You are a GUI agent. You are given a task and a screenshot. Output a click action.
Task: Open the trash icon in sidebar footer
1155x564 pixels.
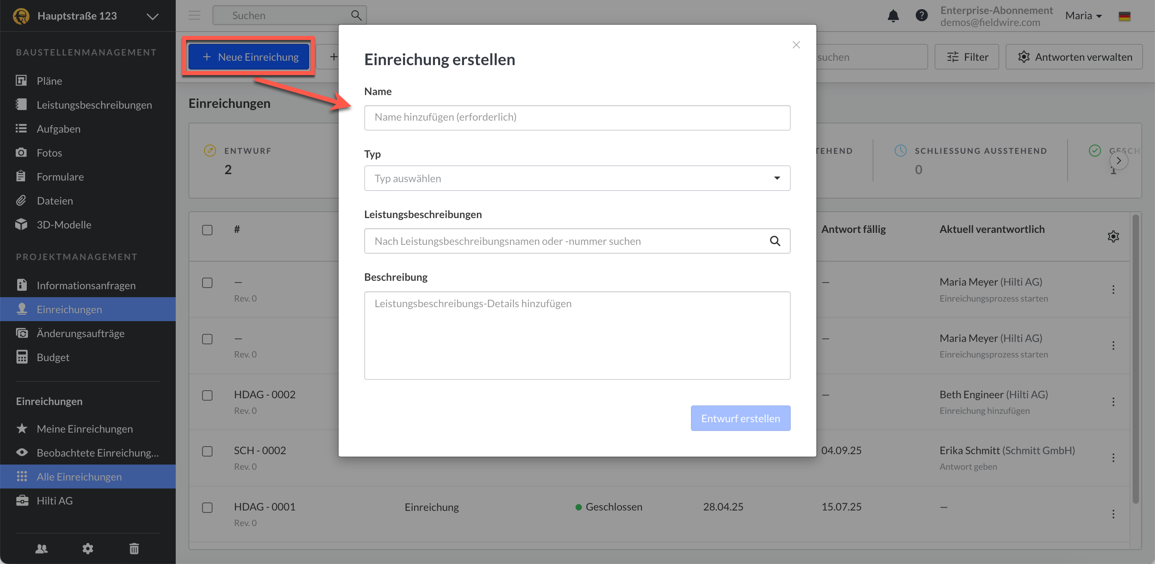[134, 548]
